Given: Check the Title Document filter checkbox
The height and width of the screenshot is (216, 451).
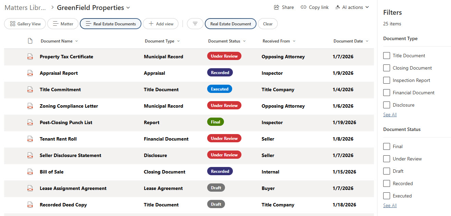Looking at the screenshot, I should coord(387,55).
